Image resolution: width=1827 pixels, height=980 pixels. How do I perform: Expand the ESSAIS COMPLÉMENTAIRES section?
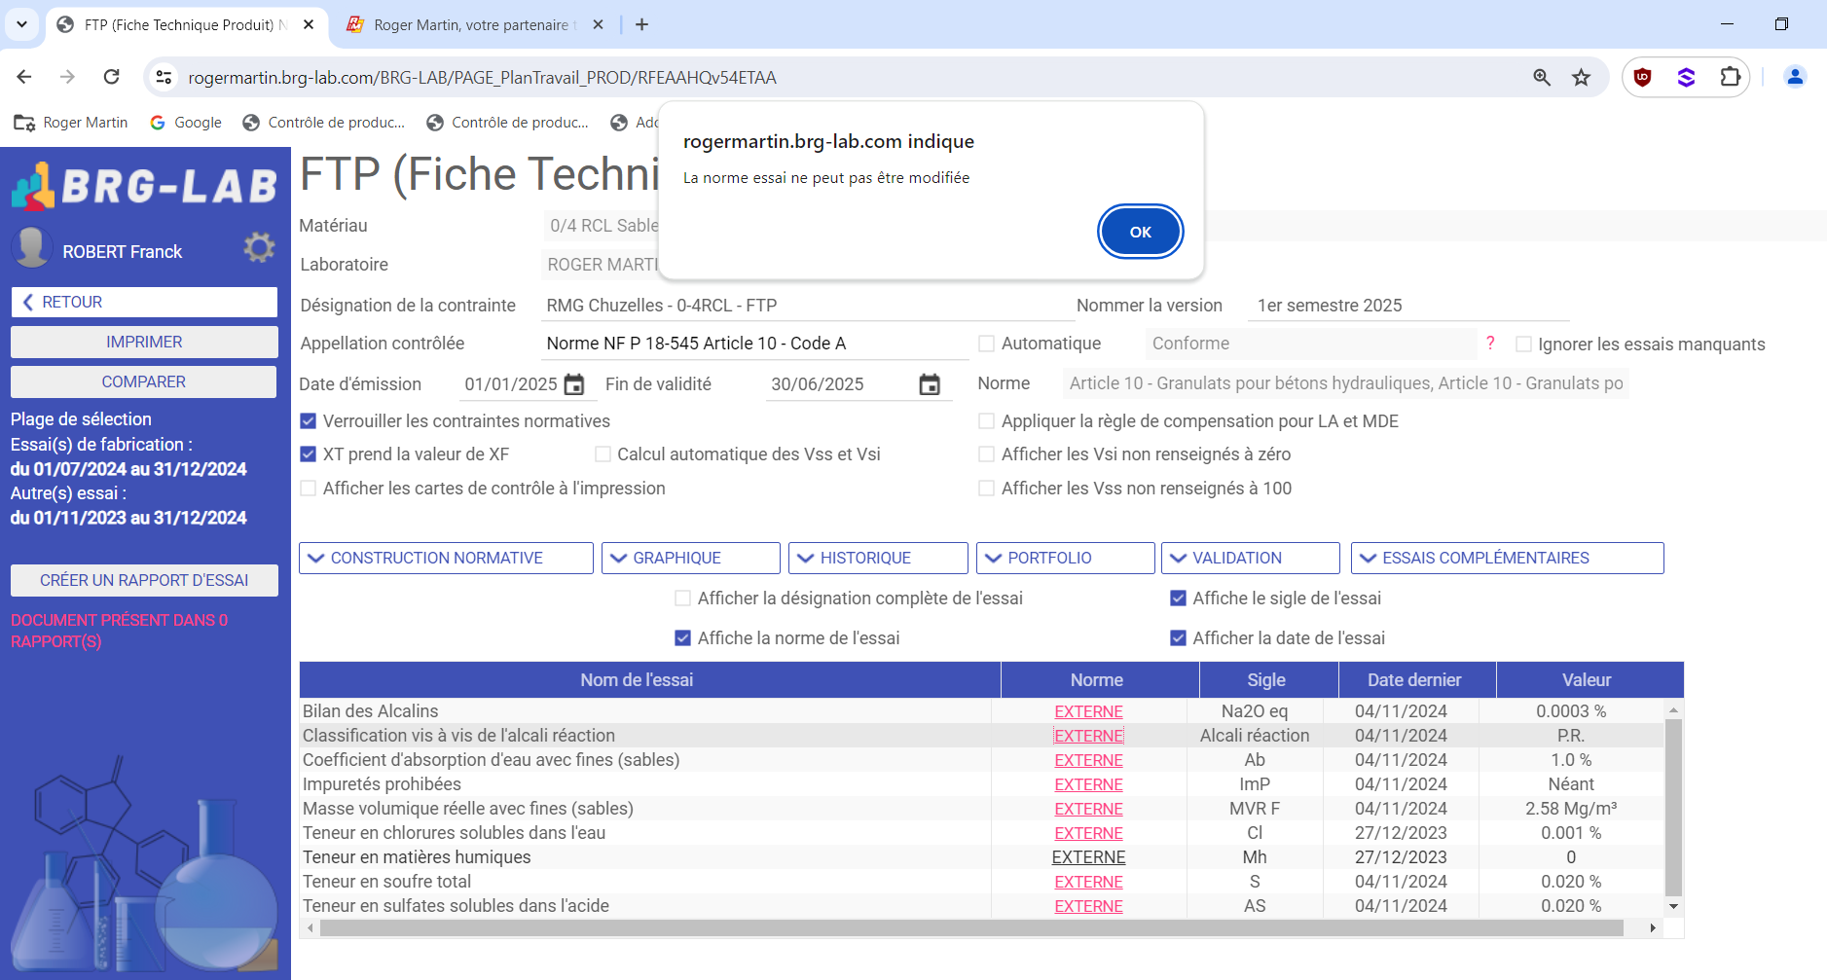pyautogui.click(x=1507, y=558)
